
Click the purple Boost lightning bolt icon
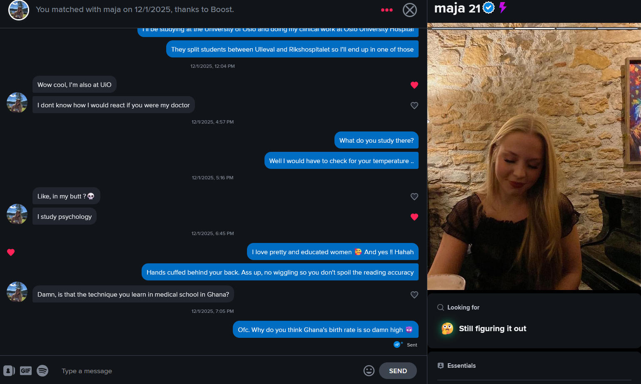(503, 7)
